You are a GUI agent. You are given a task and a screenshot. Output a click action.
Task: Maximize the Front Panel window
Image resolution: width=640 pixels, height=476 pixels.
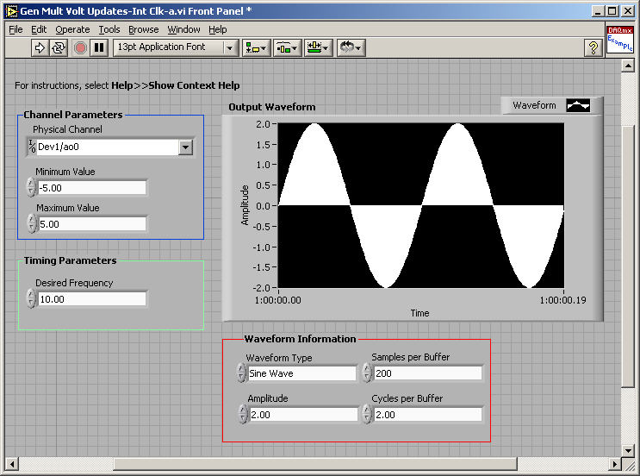(x=612, y=11)
